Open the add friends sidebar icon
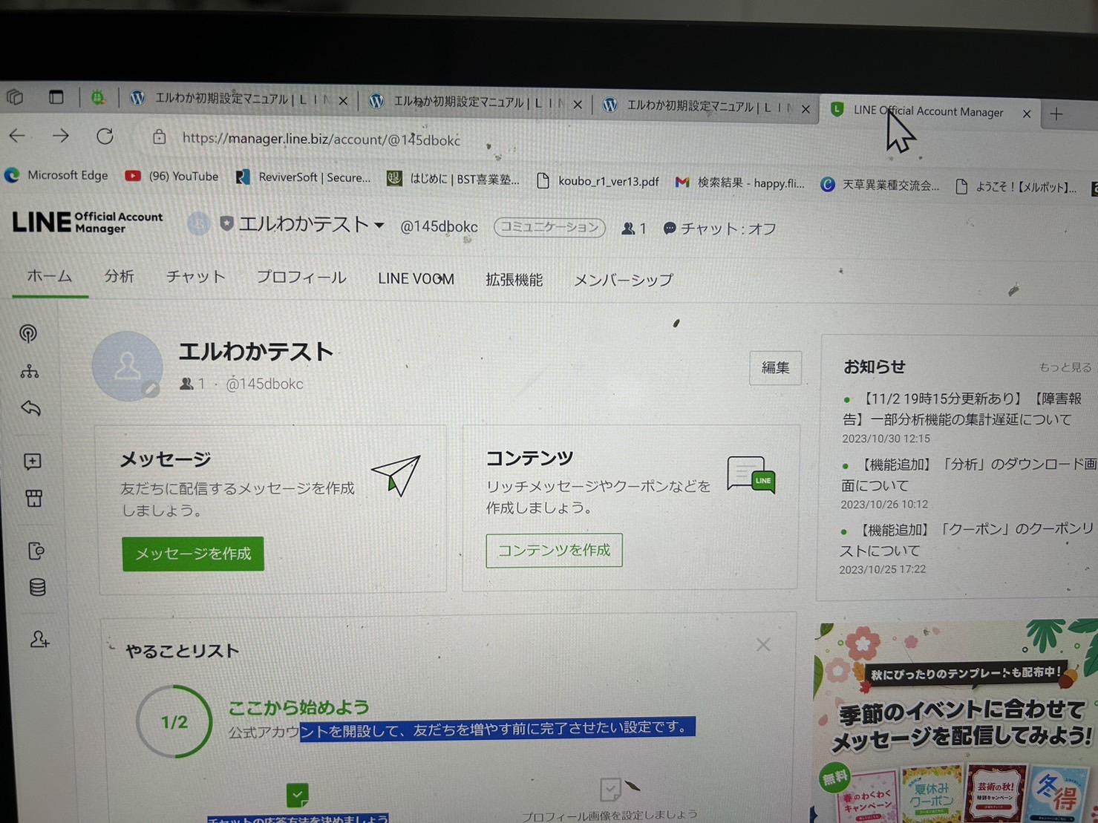 (39, 639)
